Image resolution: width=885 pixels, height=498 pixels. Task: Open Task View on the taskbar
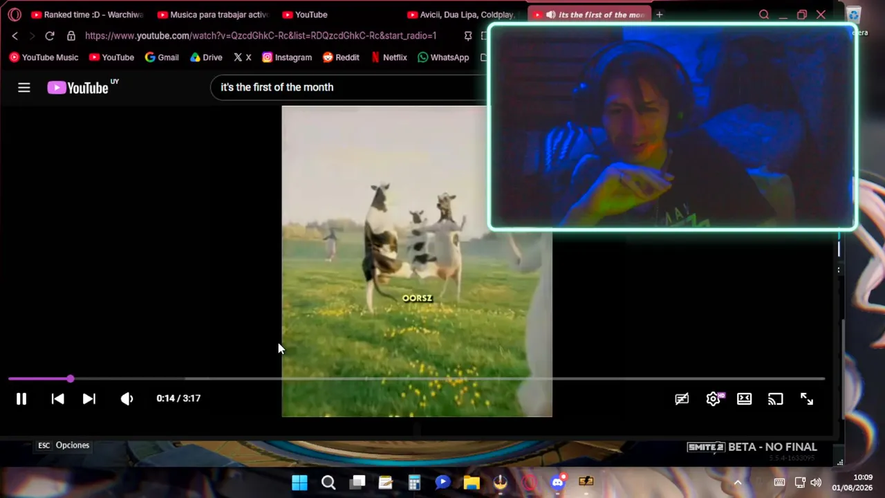click(x=357, y=483)
